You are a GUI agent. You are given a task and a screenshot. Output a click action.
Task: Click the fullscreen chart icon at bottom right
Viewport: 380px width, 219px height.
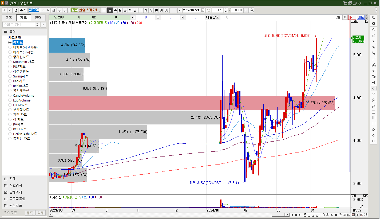pyautogui.click(x=366, y=215)
